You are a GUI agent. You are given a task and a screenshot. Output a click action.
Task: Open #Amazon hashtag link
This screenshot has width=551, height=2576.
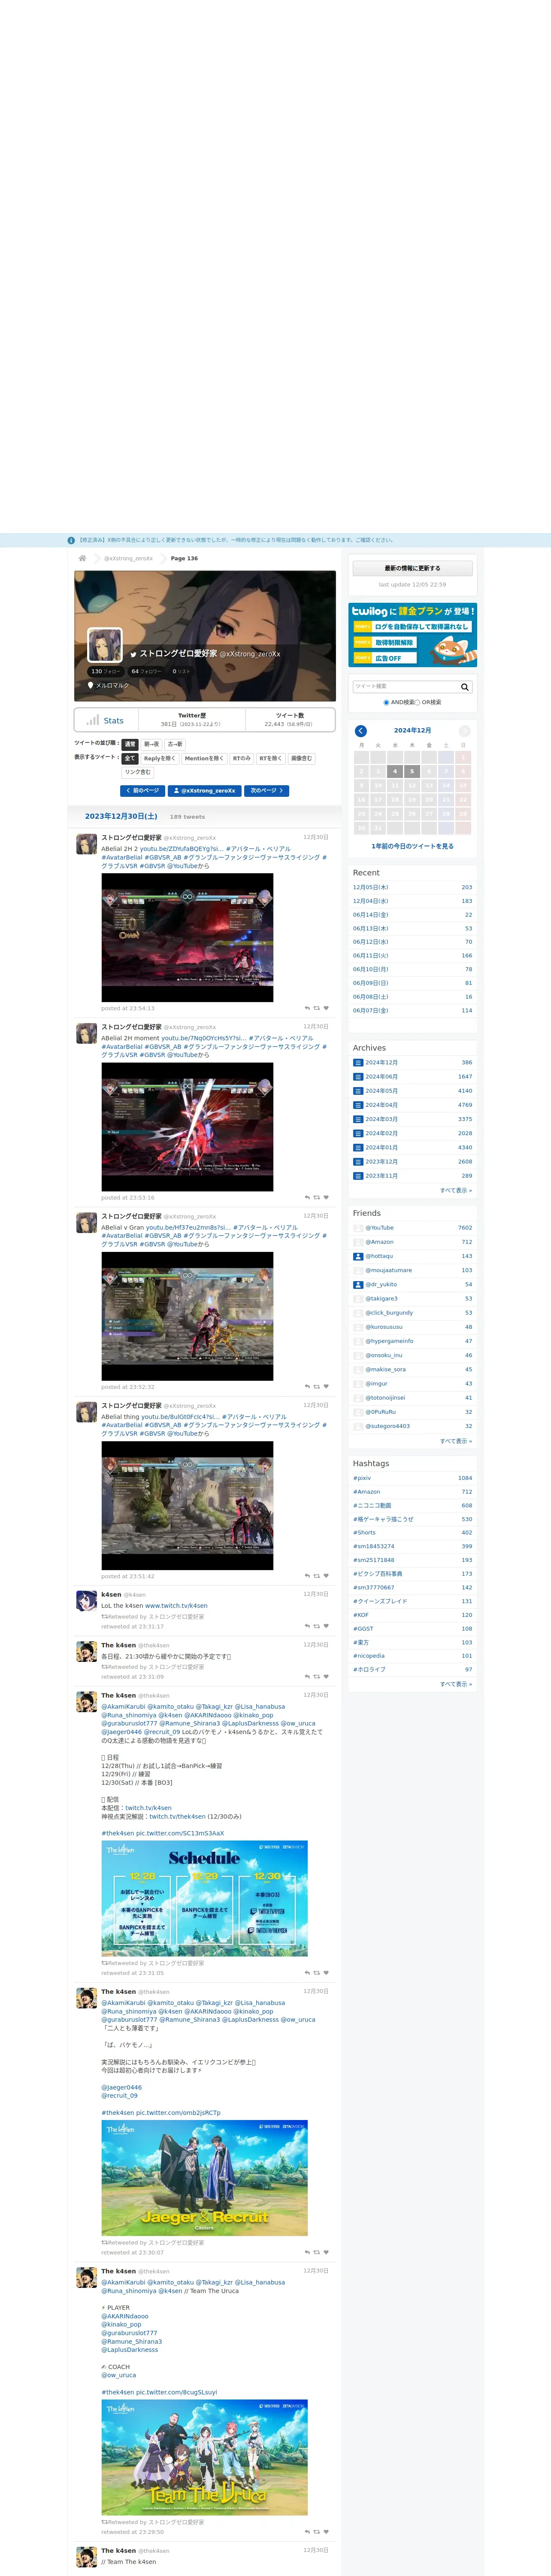(x=366, y=1492)
